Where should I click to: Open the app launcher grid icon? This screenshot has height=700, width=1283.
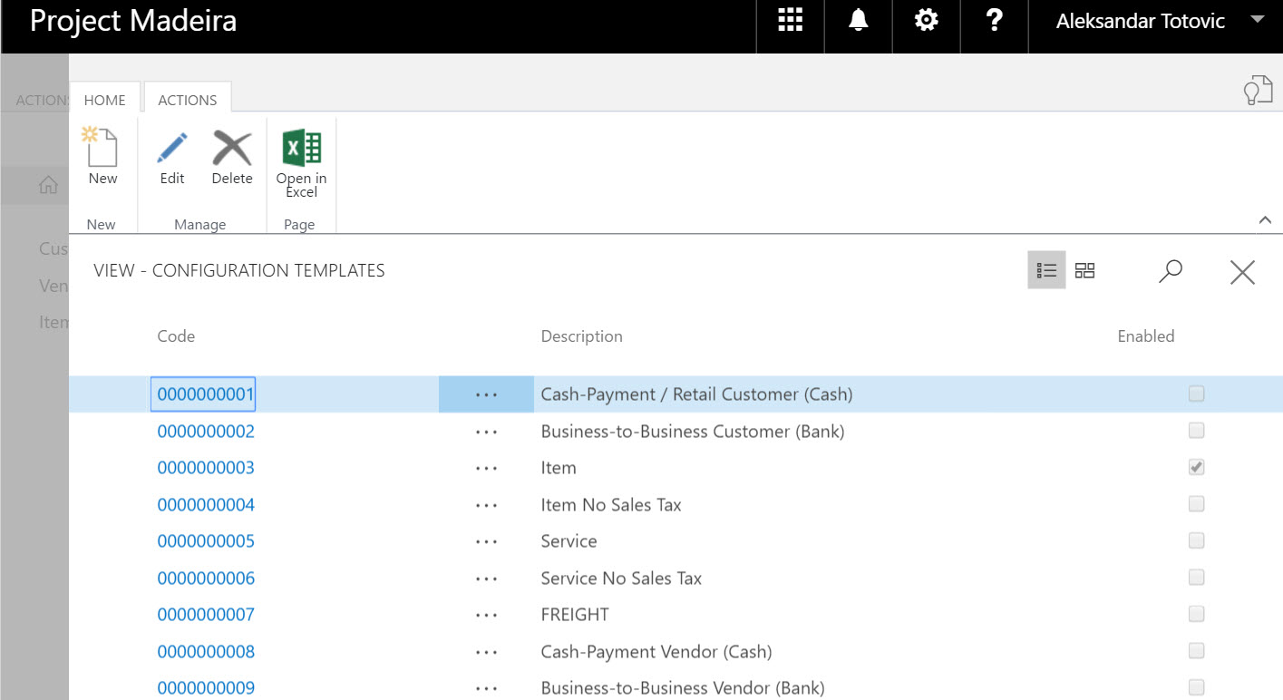click(x=791, y=21)
